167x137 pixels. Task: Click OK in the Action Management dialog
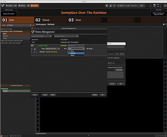point(102,95)
